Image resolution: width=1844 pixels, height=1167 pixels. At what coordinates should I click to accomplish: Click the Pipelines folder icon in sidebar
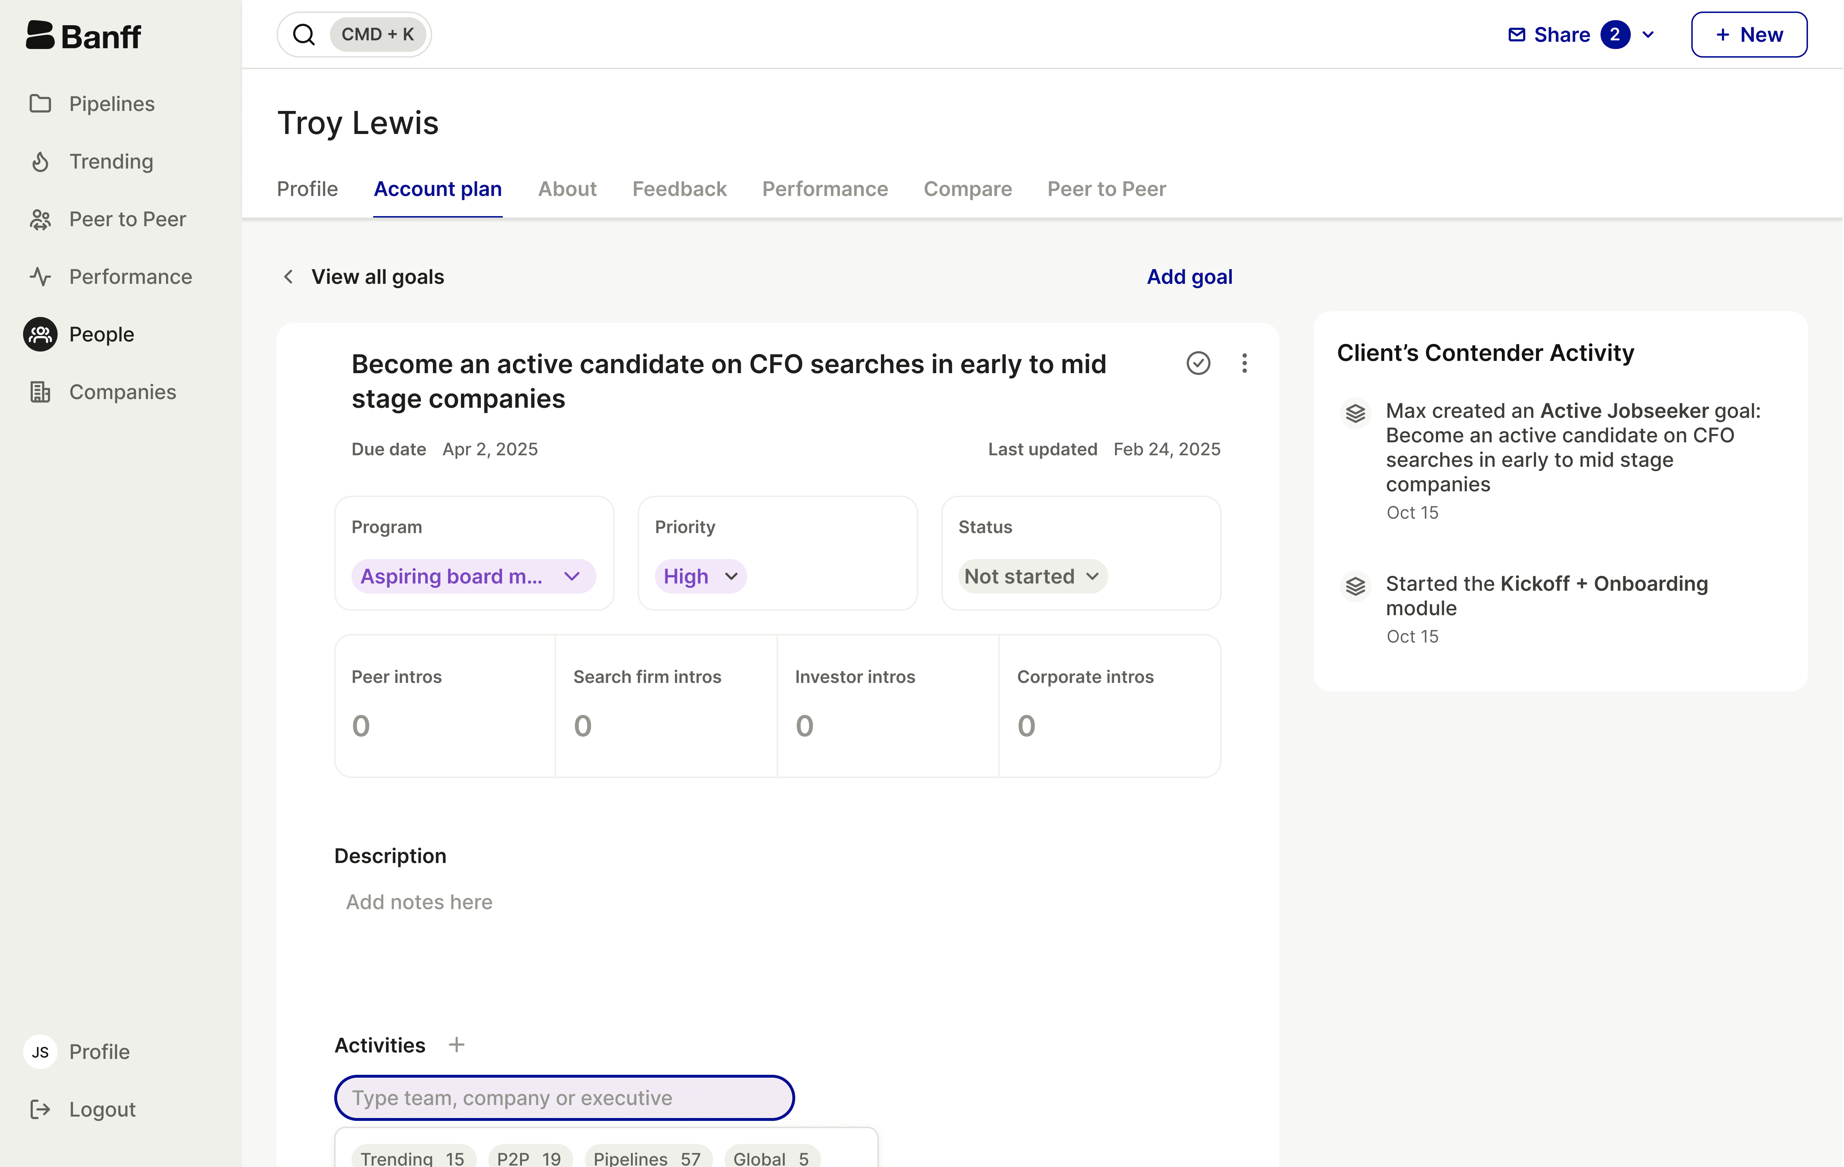pyautogui.click(x=40, y=103)
